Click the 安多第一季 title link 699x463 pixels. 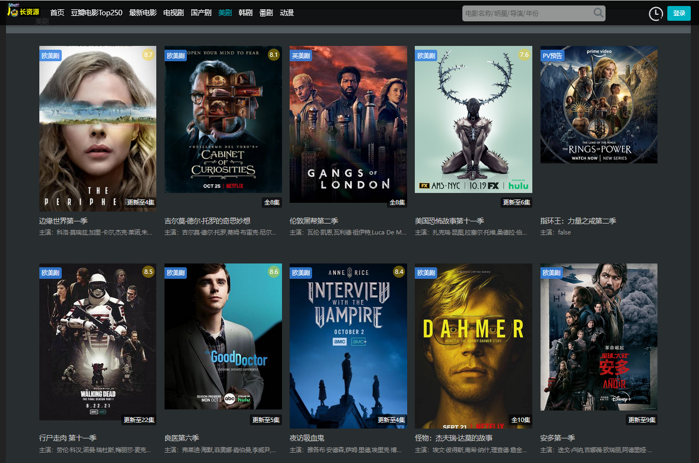557,438
